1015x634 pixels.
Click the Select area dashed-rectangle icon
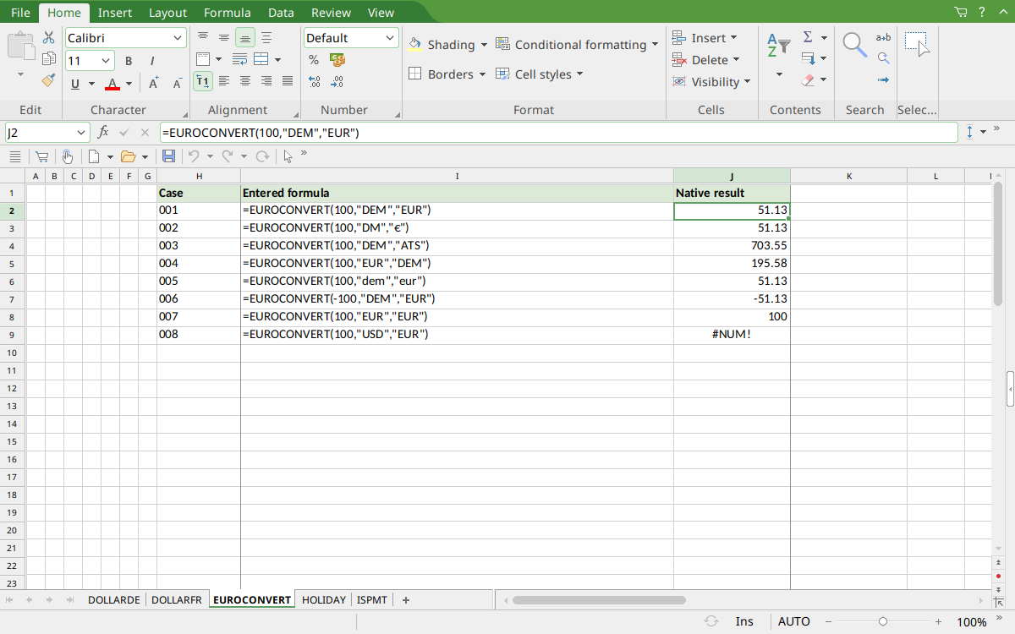pos(917,45)
